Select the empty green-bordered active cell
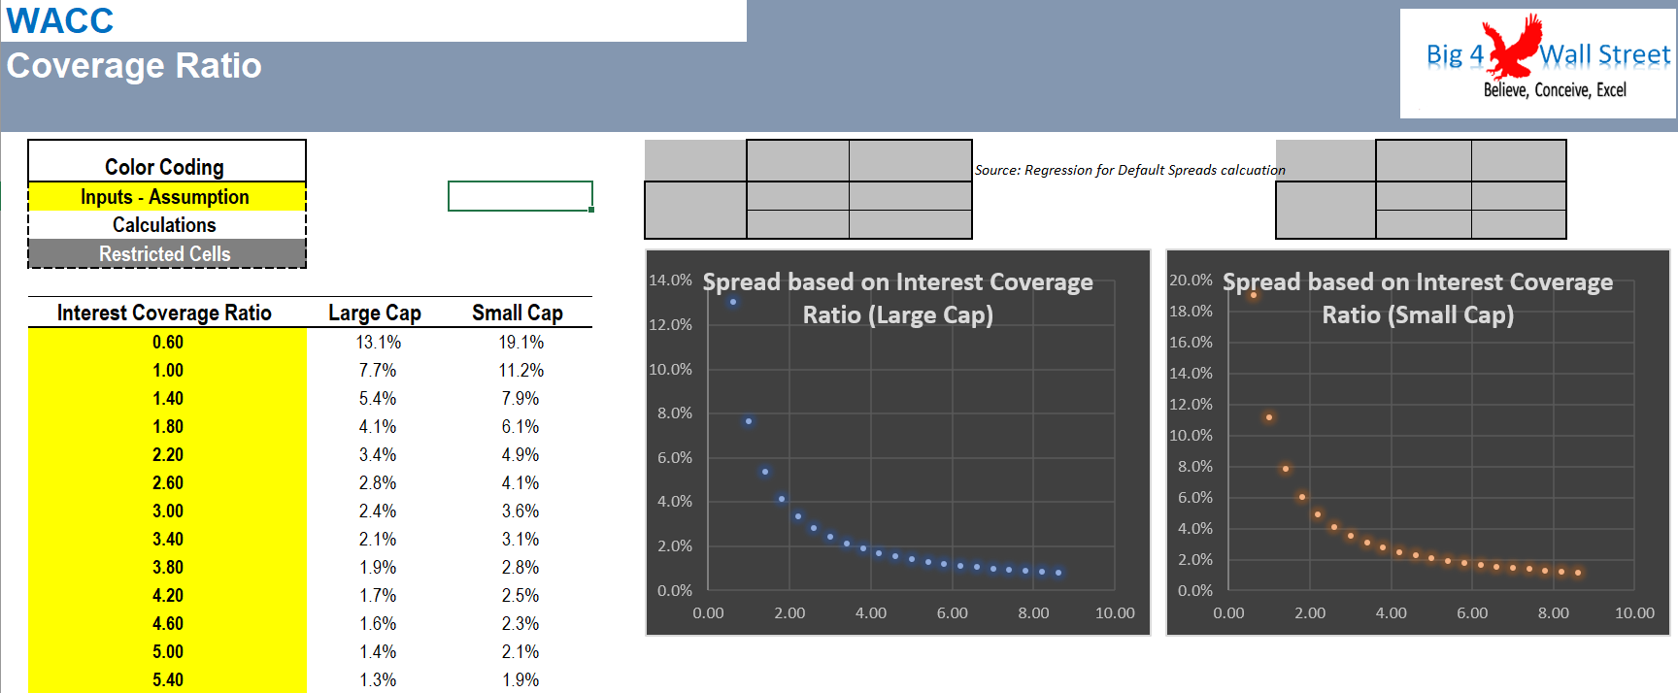This screenshot has height=693, width=1678. 520,196
